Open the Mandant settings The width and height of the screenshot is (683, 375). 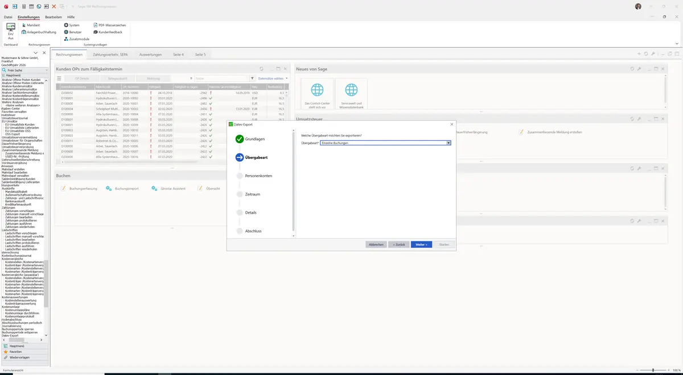coord(31,25)
